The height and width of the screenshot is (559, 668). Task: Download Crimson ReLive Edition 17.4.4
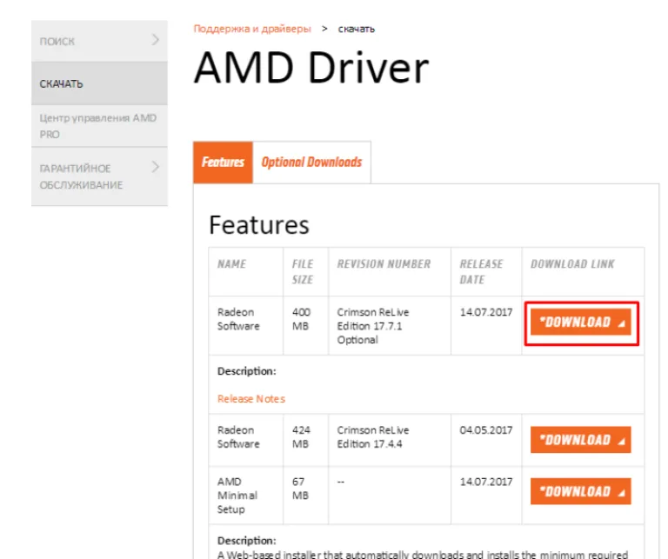click(581, 439)
